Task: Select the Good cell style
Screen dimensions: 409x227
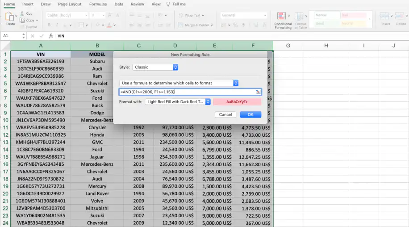Action: (327, 24)
